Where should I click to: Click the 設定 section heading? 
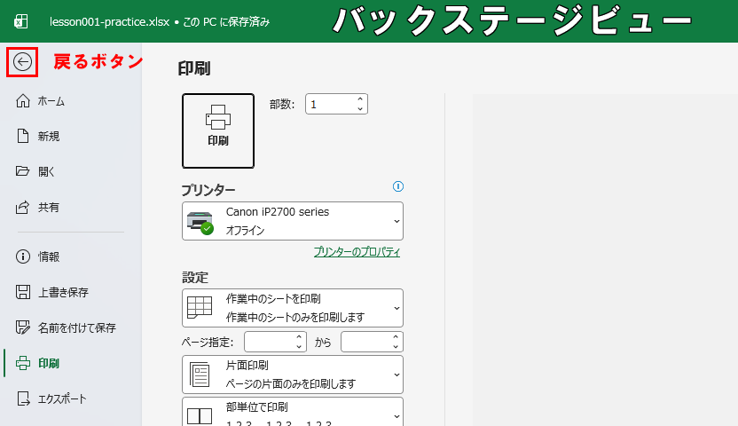(x=195, y=278)
